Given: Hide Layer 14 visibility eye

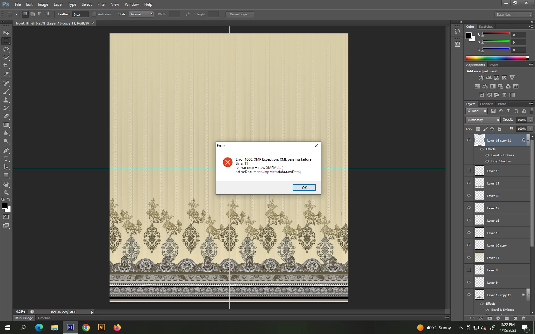Looking at the screenshot, I should click(469, 257).
